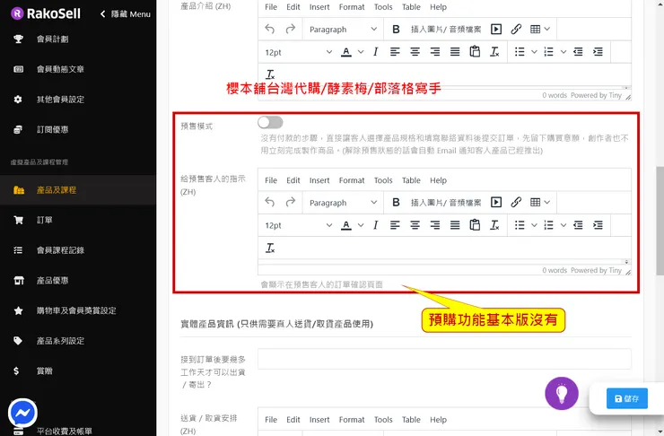Open numbered list style arrow in the 給預售客人的指示 editor
The image size is (664, 436).
[564, 225]
